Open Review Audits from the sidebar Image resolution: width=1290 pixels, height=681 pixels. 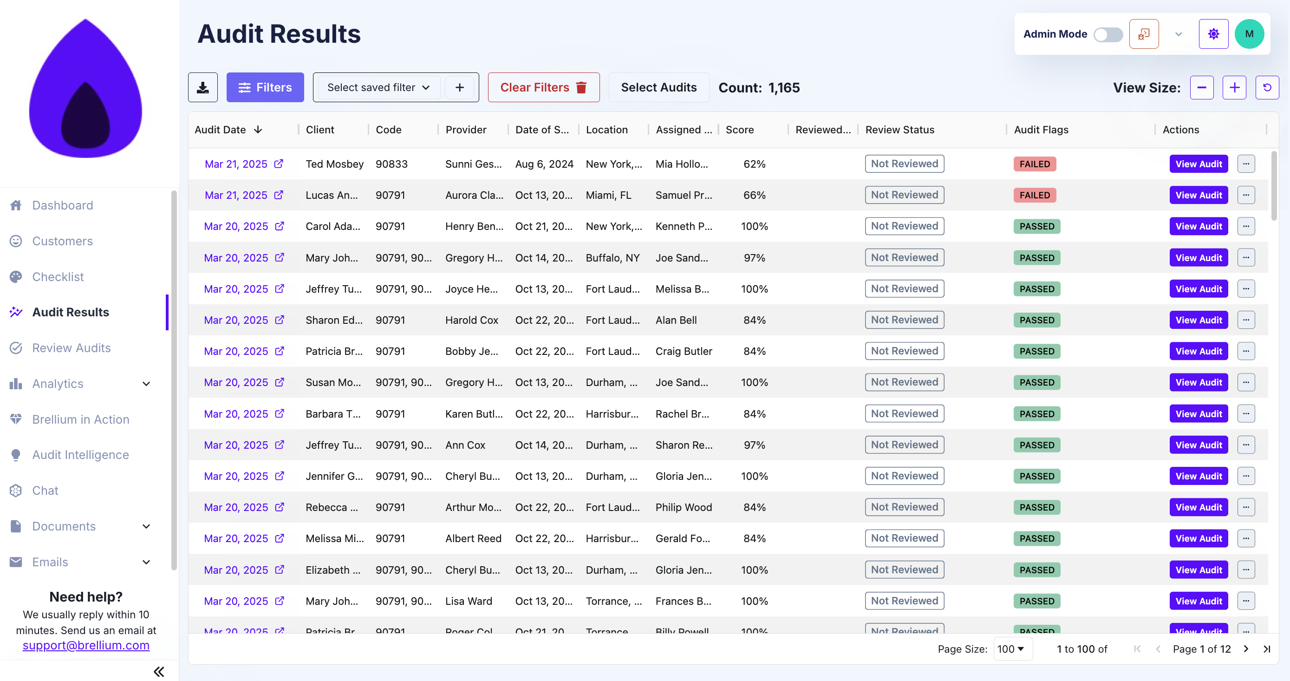71,347
